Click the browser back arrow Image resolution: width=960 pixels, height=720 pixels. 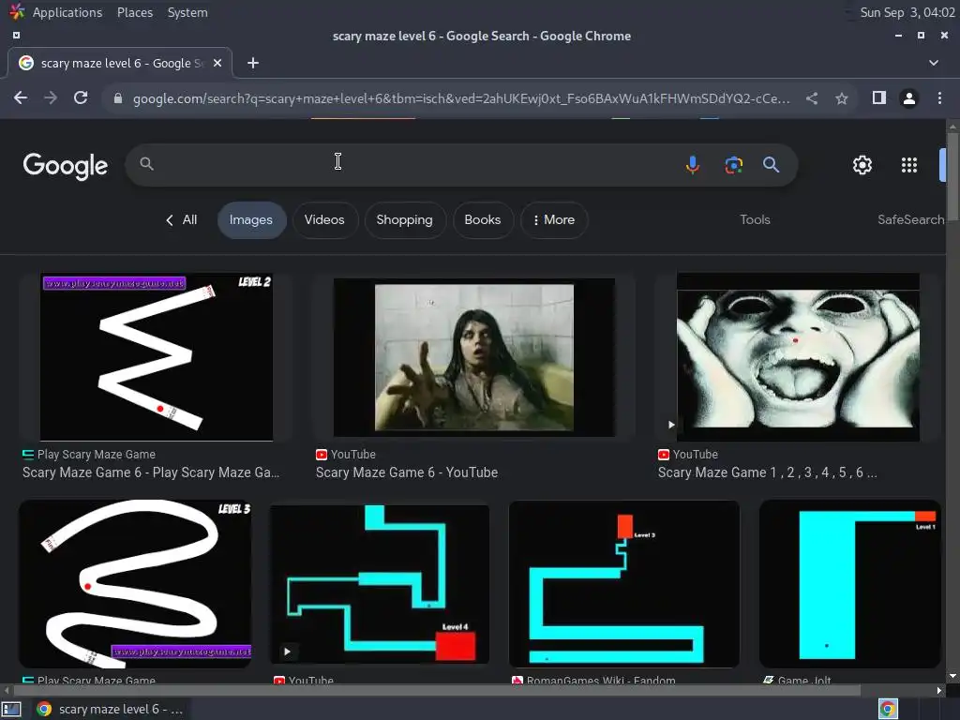pos(21,97)
